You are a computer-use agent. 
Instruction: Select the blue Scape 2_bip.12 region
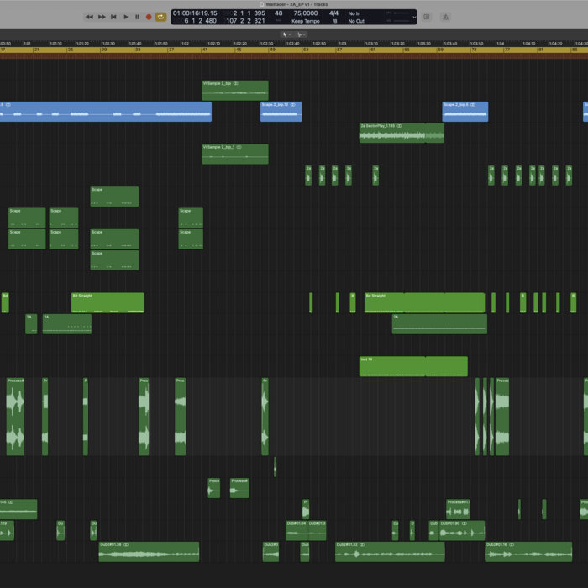(281, 113)
